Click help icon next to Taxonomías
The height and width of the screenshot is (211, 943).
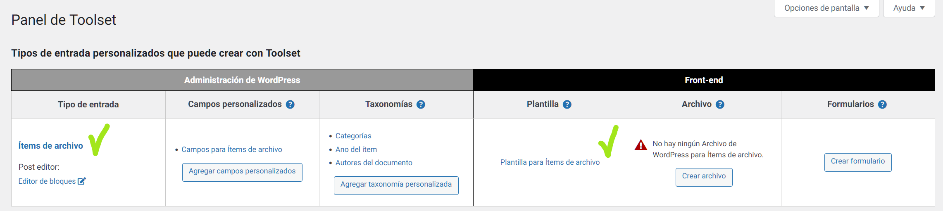[x=421, y=104]
